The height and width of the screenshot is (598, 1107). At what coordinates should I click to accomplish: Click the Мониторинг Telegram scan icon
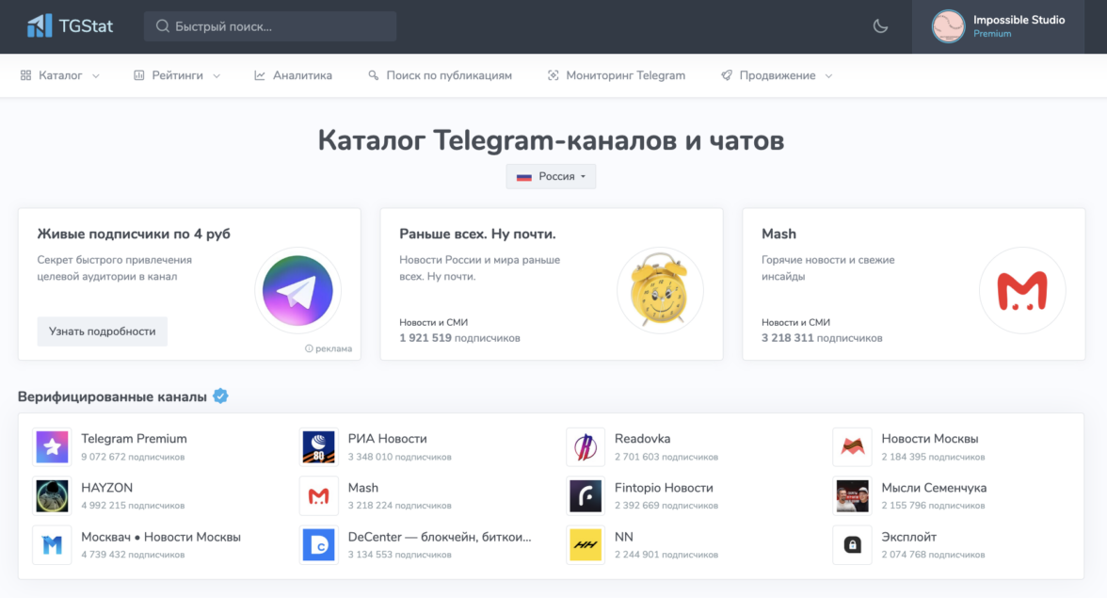point(553,74)
